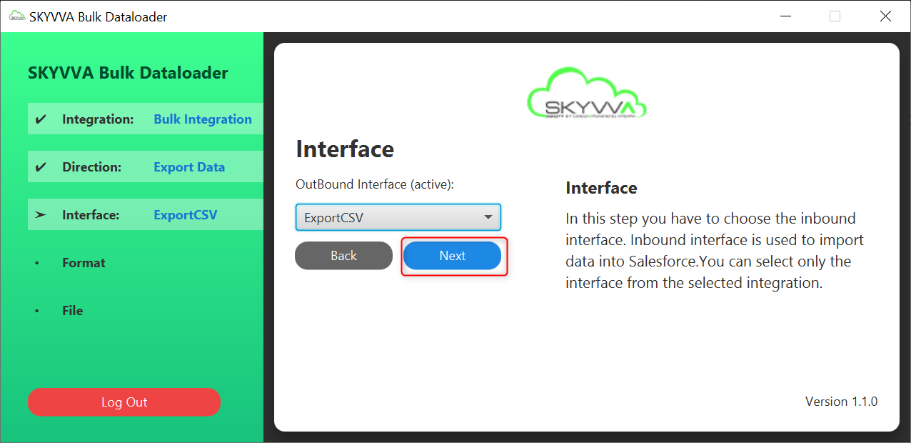Image resolution: width=911 pixels, height=443 pixels.
Task: Click the Interface arrow marker icon
Action: pos(41,215)
